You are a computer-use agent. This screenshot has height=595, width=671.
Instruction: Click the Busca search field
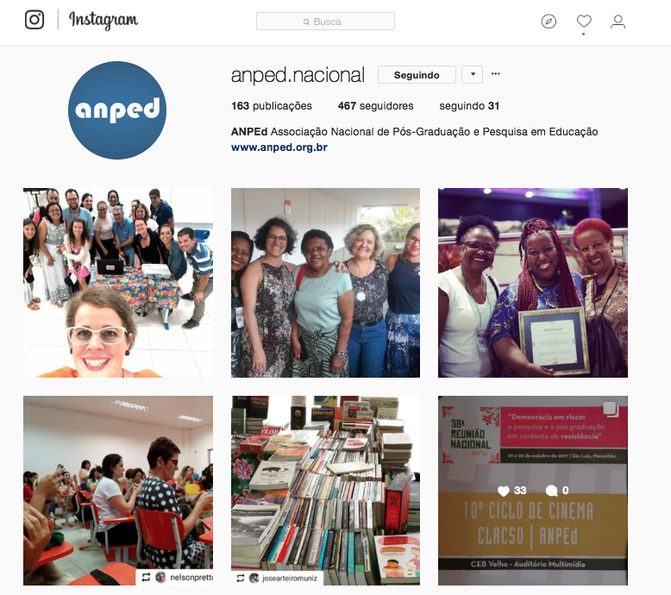tap(325, 22)
